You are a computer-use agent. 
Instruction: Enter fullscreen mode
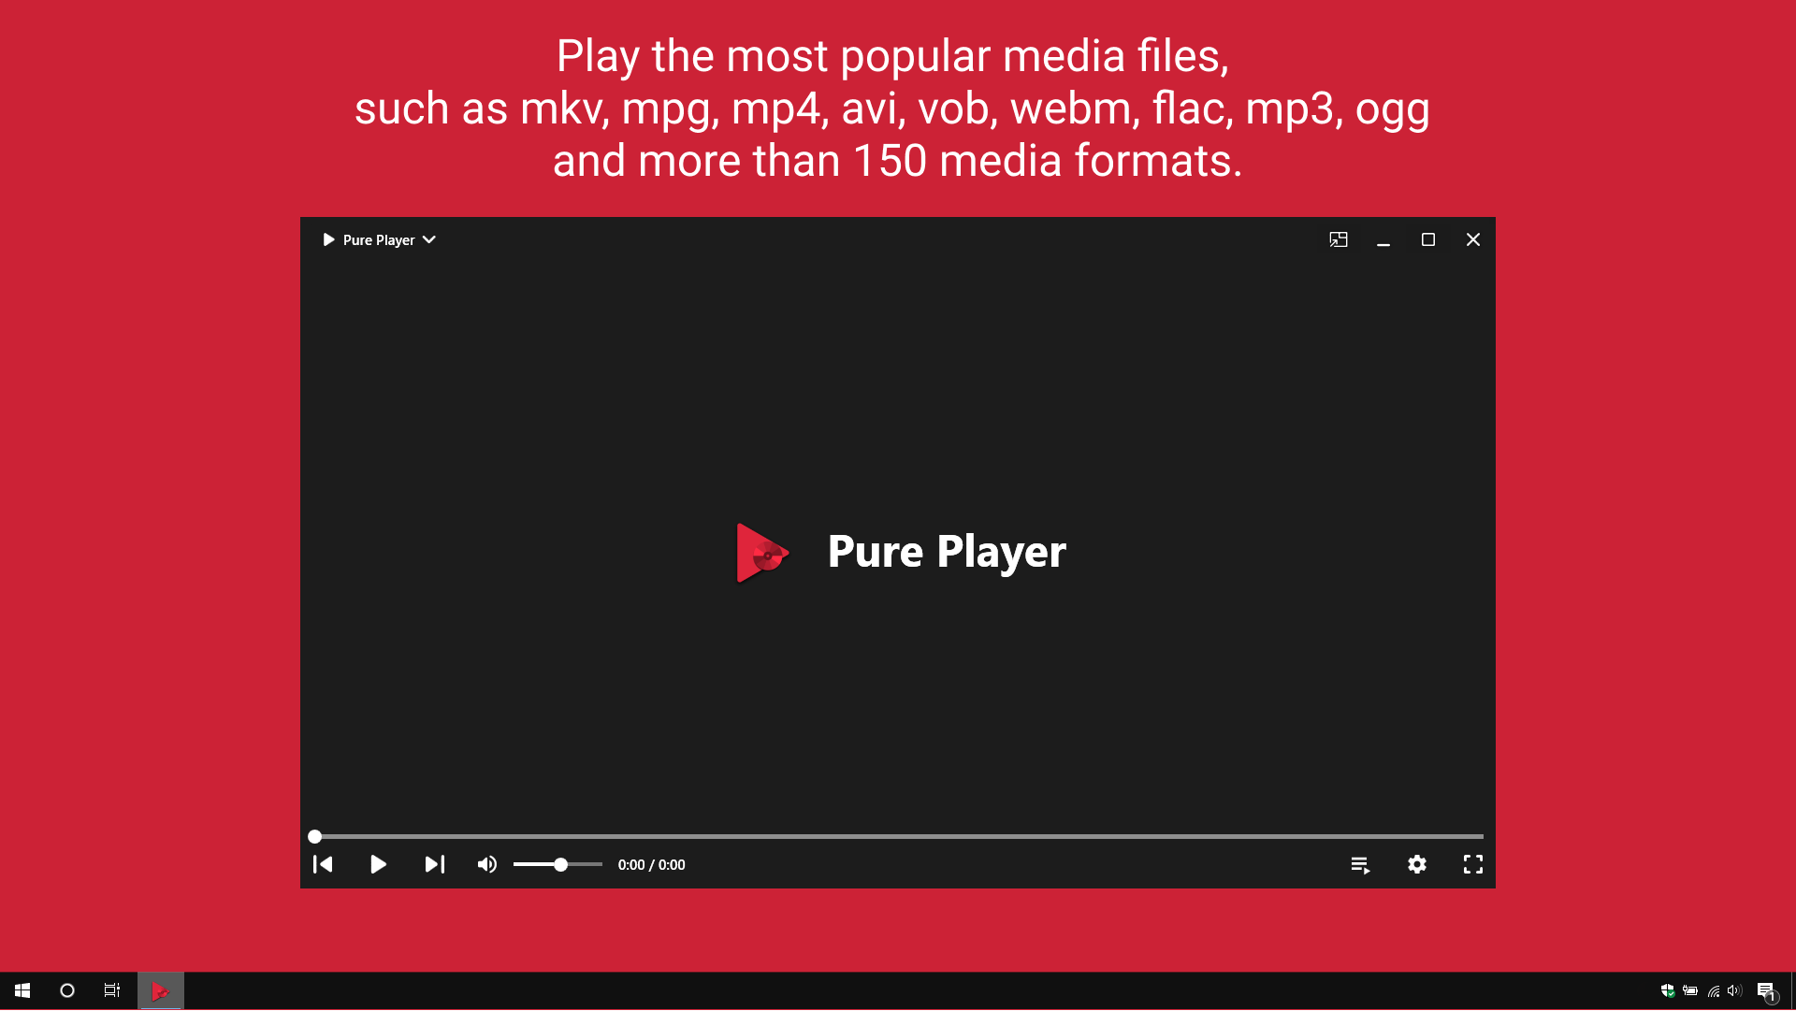pyautogui.click(x=1473, y=864)
